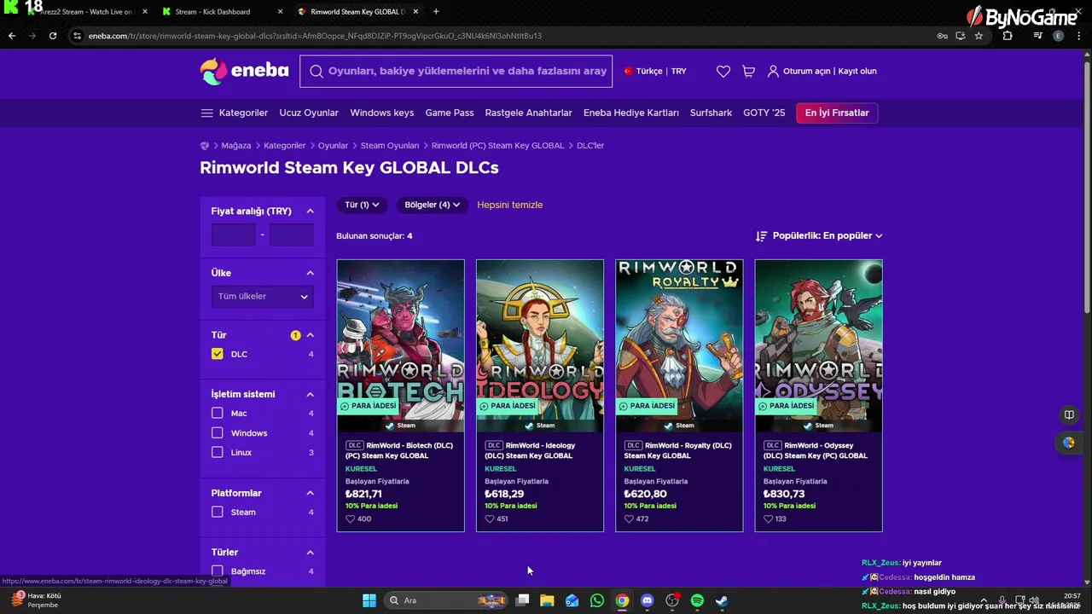Open the Windows keys menu item
This screenshot has width=1092, height=614.
click(x=382, y=113)
